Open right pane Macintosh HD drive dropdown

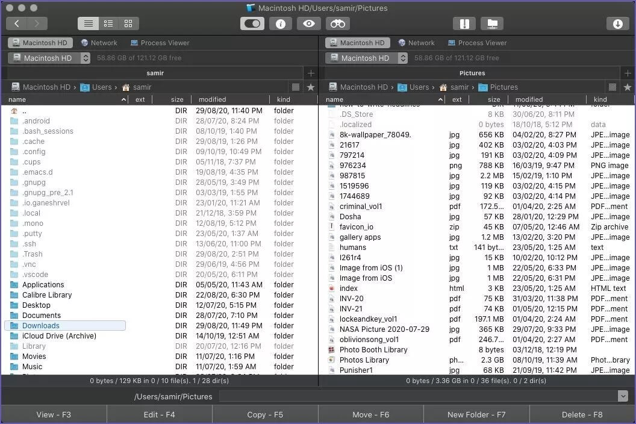[366, 58]
